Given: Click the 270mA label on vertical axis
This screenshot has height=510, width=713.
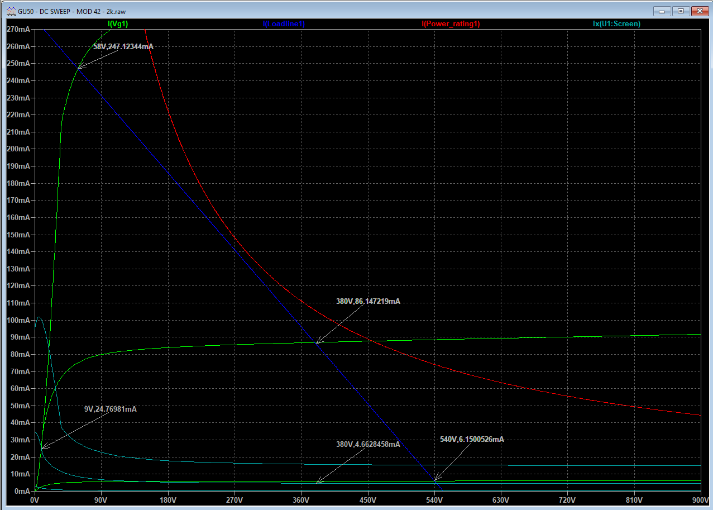Looking at the screenshot, I should (18, 29).
